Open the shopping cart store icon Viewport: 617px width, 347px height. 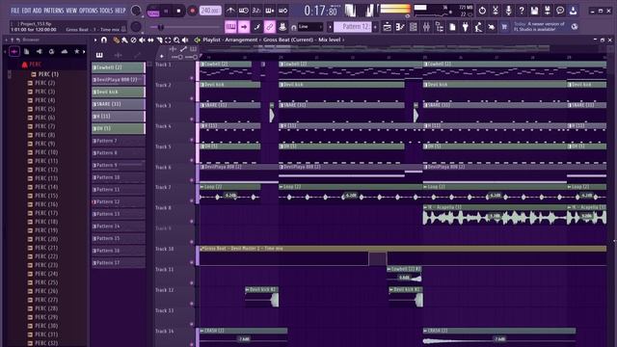coord(504,27)
